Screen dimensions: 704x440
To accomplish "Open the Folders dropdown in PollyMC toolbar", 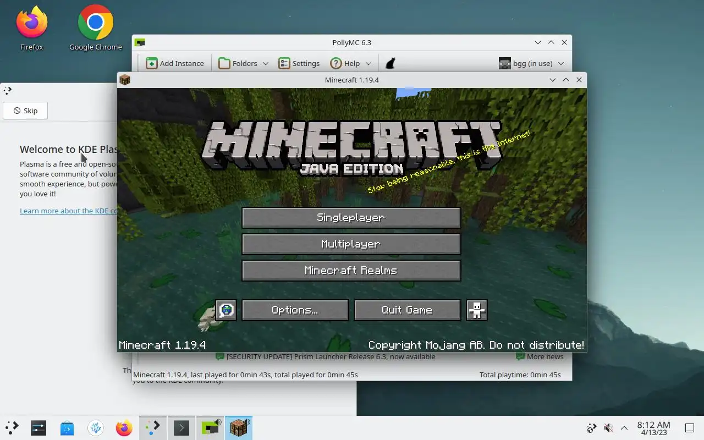I will click(x=244, y=63).
